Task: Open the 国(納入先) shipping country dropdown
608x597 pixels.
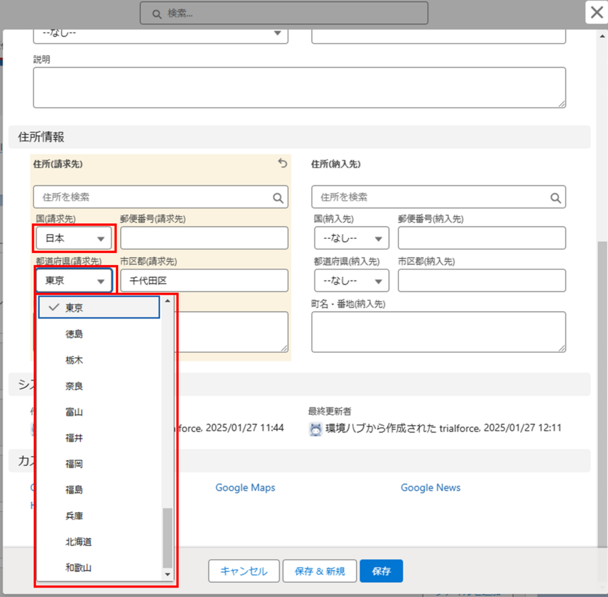Action: click(x=351, y=239)
